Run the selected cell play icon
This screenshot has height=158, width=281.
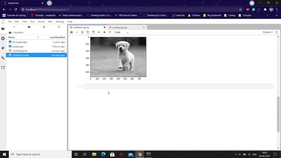pos(99,32)
